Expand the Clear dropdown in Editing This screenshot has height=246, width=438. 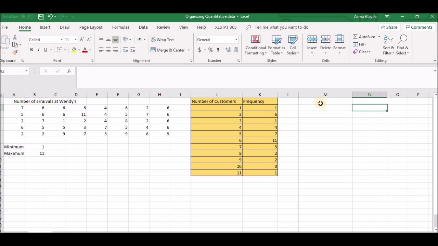click(x=370, y=52)
